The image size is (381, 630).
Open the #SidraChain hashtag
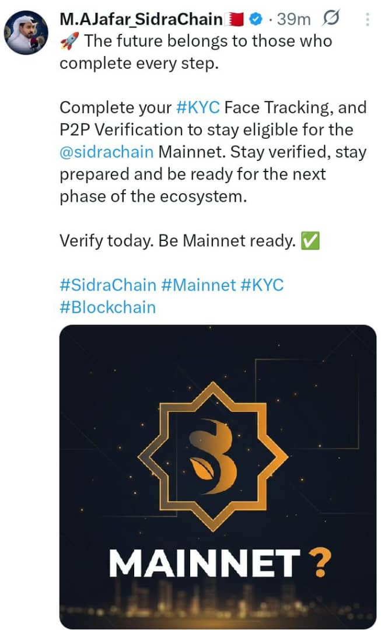point(108,285)
